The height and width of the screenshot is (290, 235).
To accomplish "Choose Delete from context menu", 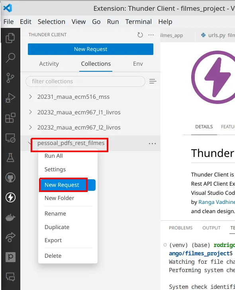I will [68, 256].
